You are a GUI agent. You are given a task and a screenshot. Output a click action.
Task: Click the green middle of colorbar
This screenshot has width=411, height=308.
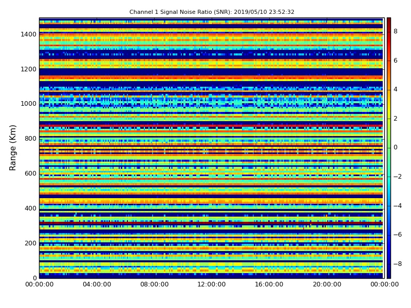[x=389, y=148]
